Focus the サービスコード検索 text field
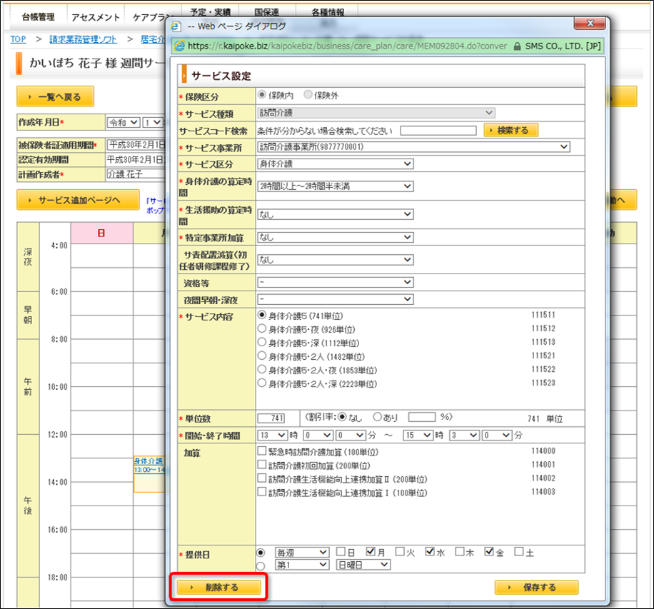Viewport: 654px width, 609px height. pyautogui.click(x=438, y=131)
